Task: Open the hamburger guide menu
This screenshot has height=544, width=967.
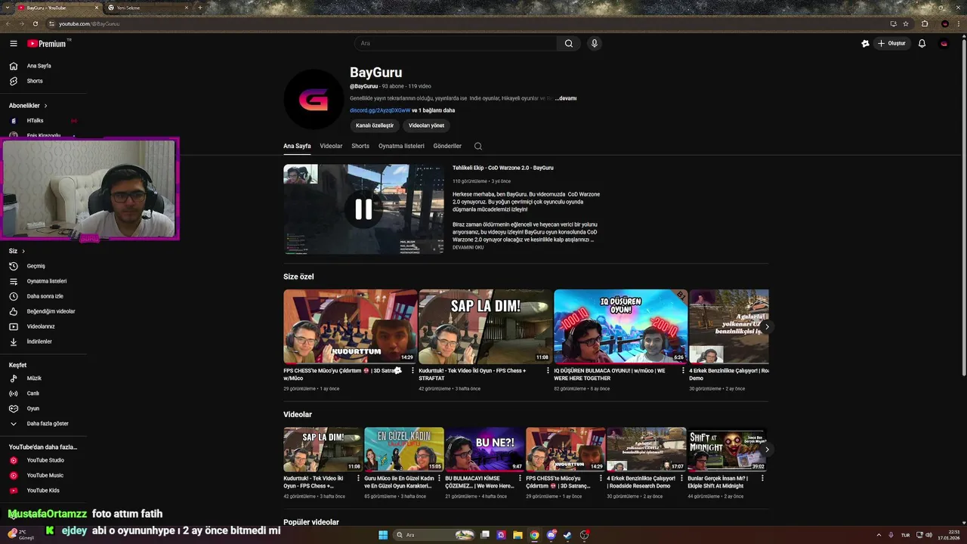Action: [14, 44]
